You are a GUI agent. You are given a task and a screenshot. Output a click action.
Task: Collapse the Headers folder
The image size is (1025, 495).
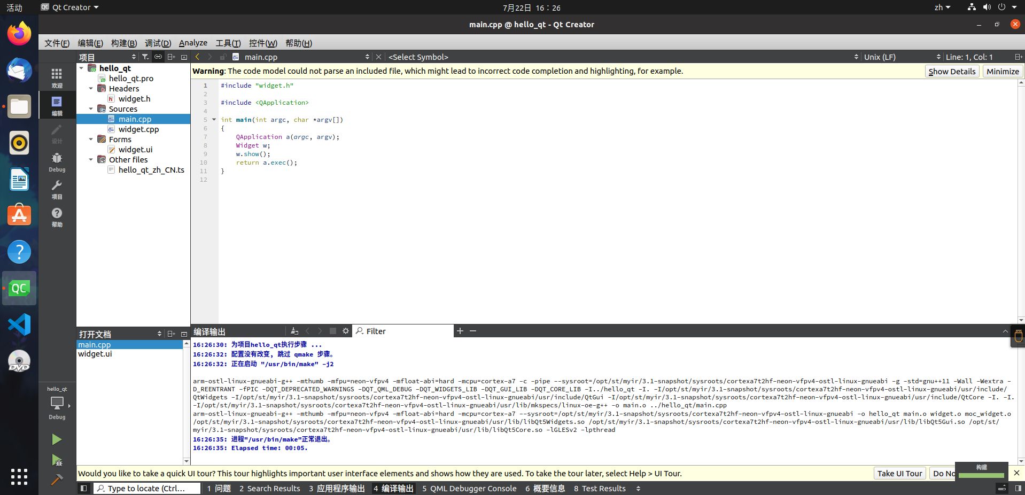pyautogui.click(x=91, y=88)
